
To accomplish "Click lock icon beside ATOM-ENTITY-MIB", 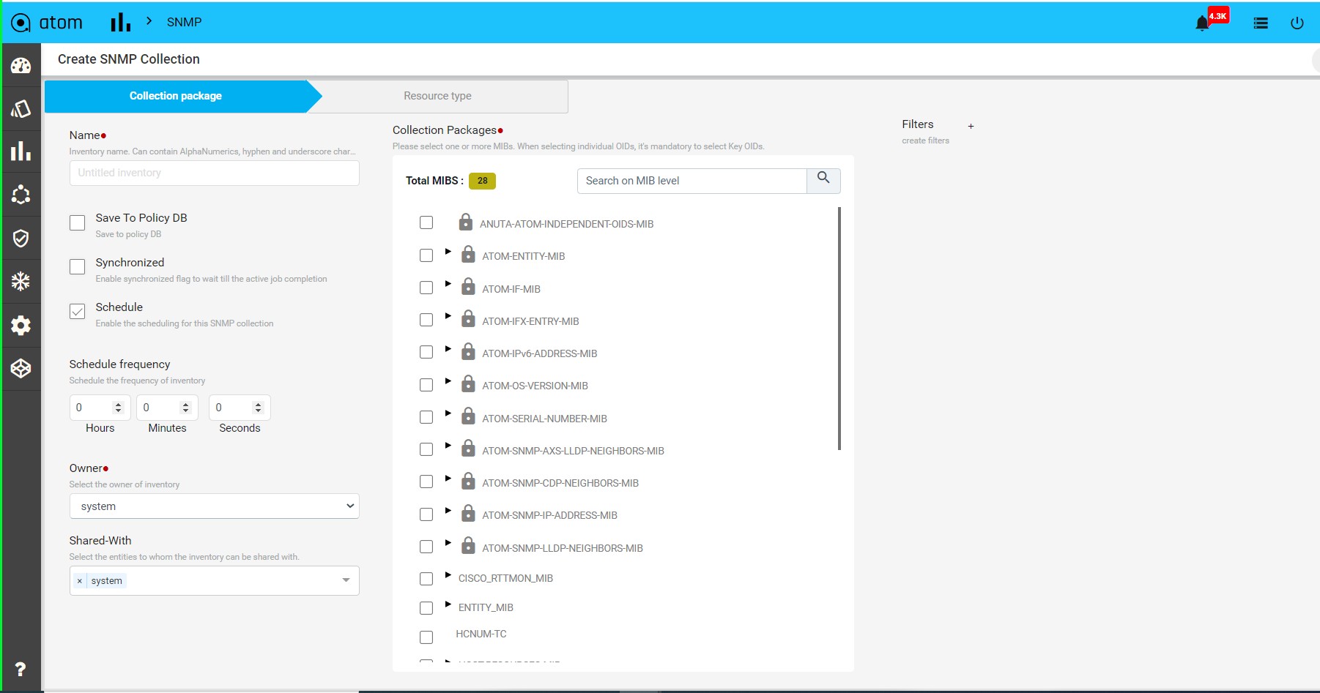I will tap(469, 254).
